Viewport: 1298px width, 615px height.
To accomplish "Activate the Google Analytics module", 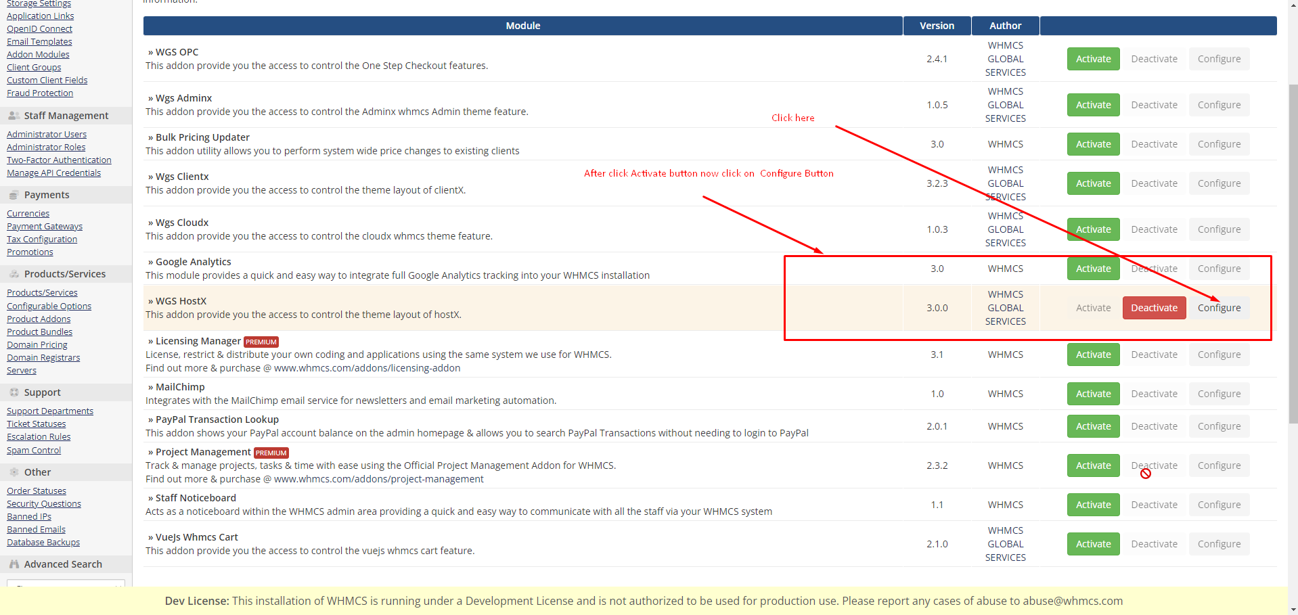I will tap(1093, 269).
